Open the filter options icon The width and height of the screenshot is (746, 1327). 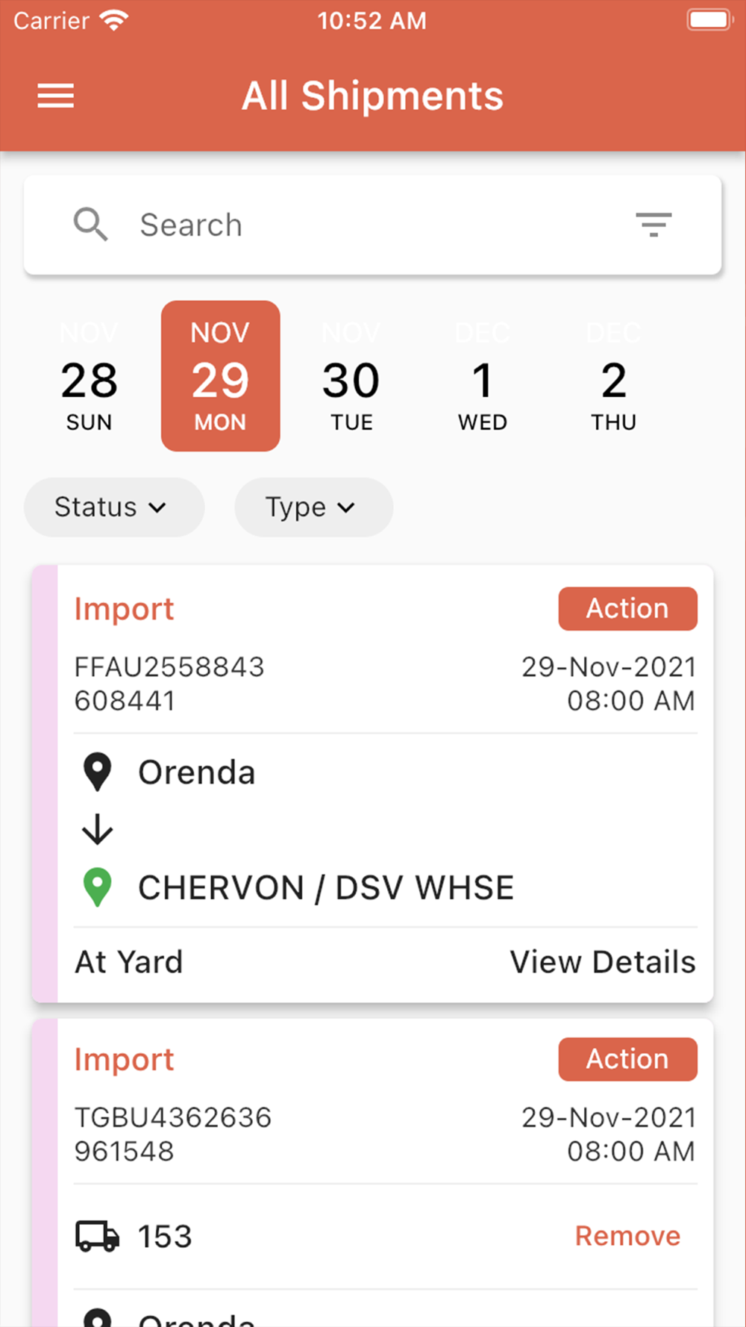(653, 224)
